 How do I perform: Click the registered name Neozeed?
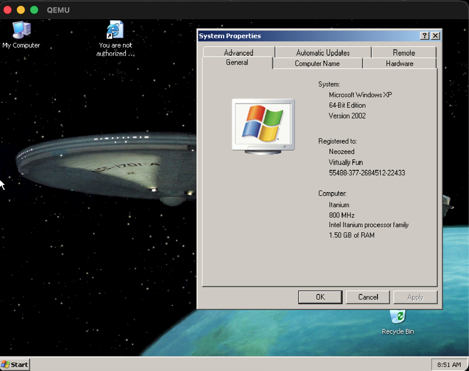coord(342,152)
